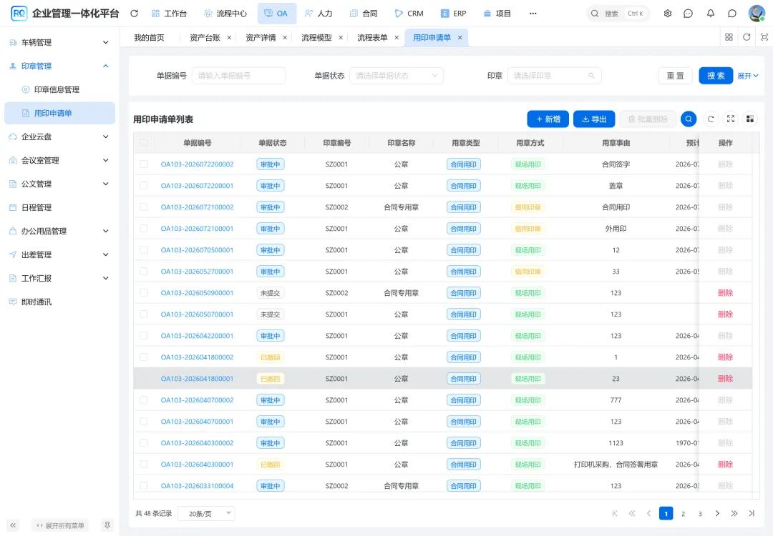773x536 pixels.
Task: Expand the 车辆管理 sidebar menu
Action: (59, 42)
